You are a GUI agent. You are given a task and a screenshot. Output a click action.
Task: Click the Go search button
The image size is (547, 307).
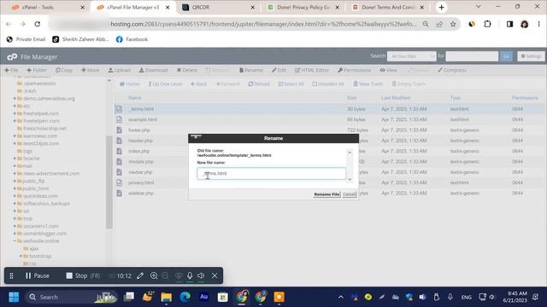(x=506, y=56)
